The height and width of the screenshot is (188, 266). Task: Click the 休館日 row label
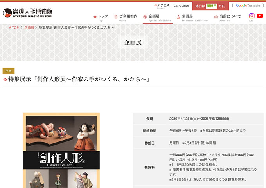[149, 143]
